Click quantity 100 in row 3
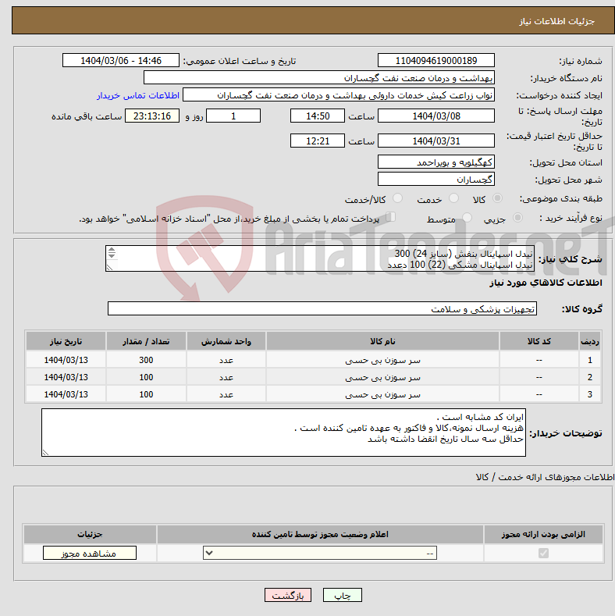Screen dimensions: 615x616 (146, 394)
